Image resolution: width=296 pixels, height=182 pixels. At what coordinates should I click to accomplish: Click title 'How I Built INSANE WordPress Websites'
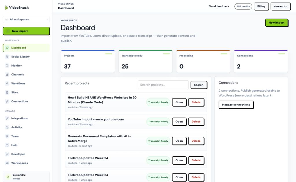(x=102, y=100)
